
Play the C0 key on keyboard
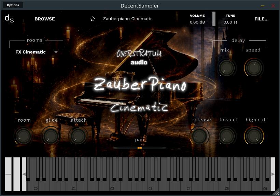(36, 186)
